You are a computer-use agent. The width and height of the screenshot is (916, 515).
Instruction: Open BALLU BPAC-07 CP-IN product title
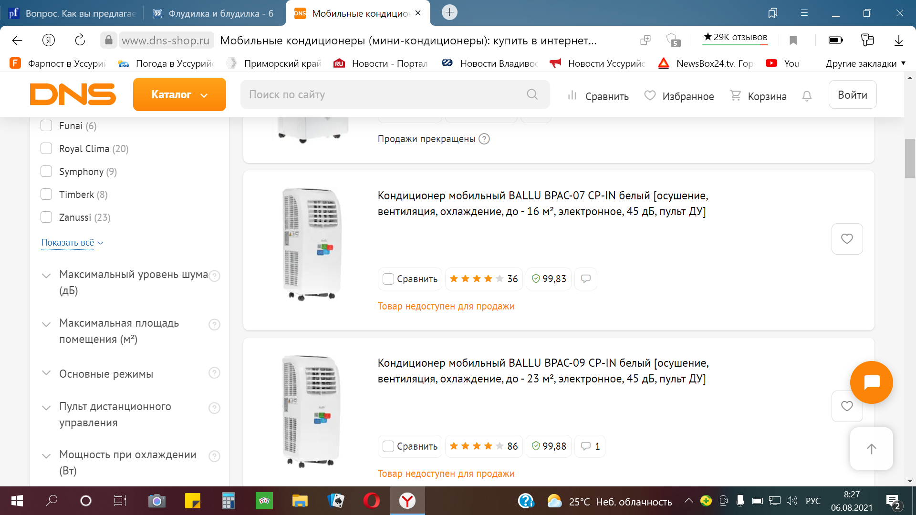543,203
